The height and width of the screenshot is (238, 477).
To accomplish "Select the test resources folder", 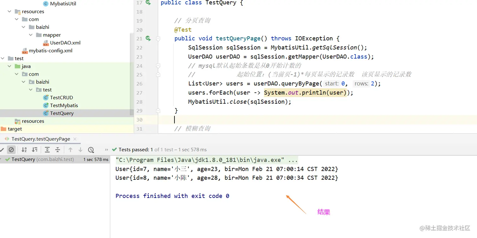I will 33,121.
